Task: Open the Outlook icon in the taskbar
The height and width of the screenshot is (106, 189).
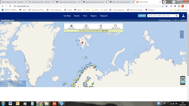Action: (18, 103)
